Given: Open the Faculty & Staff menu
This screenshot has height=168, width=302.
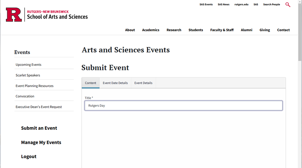Looking at the screenshot, I should (222, 30).
